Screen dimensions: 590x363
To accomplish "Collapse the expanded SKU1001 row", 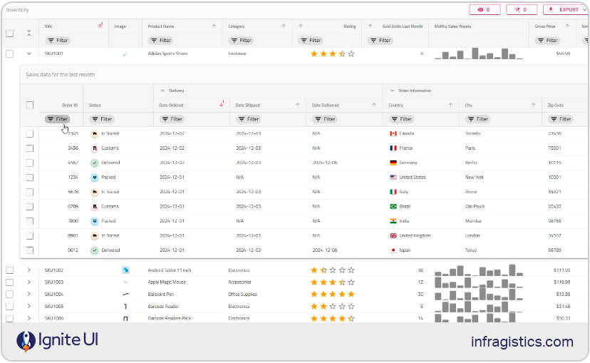I will 29,53.
